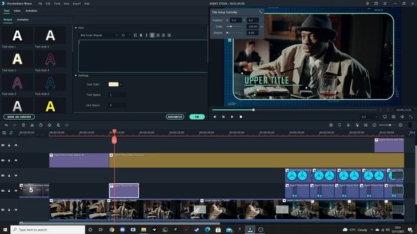Step back one frame in preview

coord(214,117)
